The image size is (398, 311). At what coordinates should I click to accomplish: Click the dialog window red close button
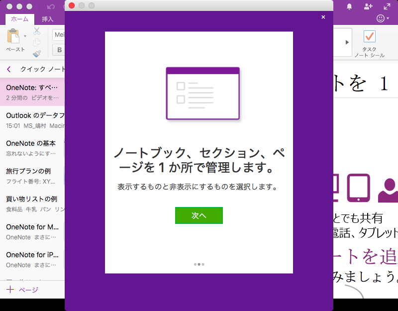72,5
